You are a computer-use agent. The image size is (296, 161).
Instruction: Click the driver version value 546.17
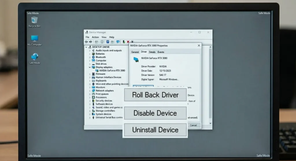click(x=163, y=75)
